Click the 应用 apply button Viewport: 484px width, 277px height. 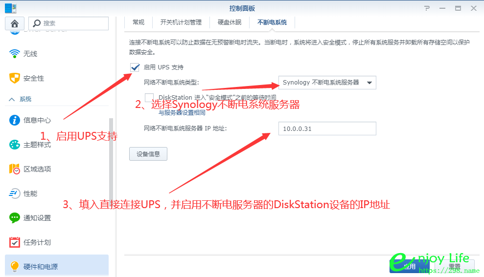pos(409,266)
